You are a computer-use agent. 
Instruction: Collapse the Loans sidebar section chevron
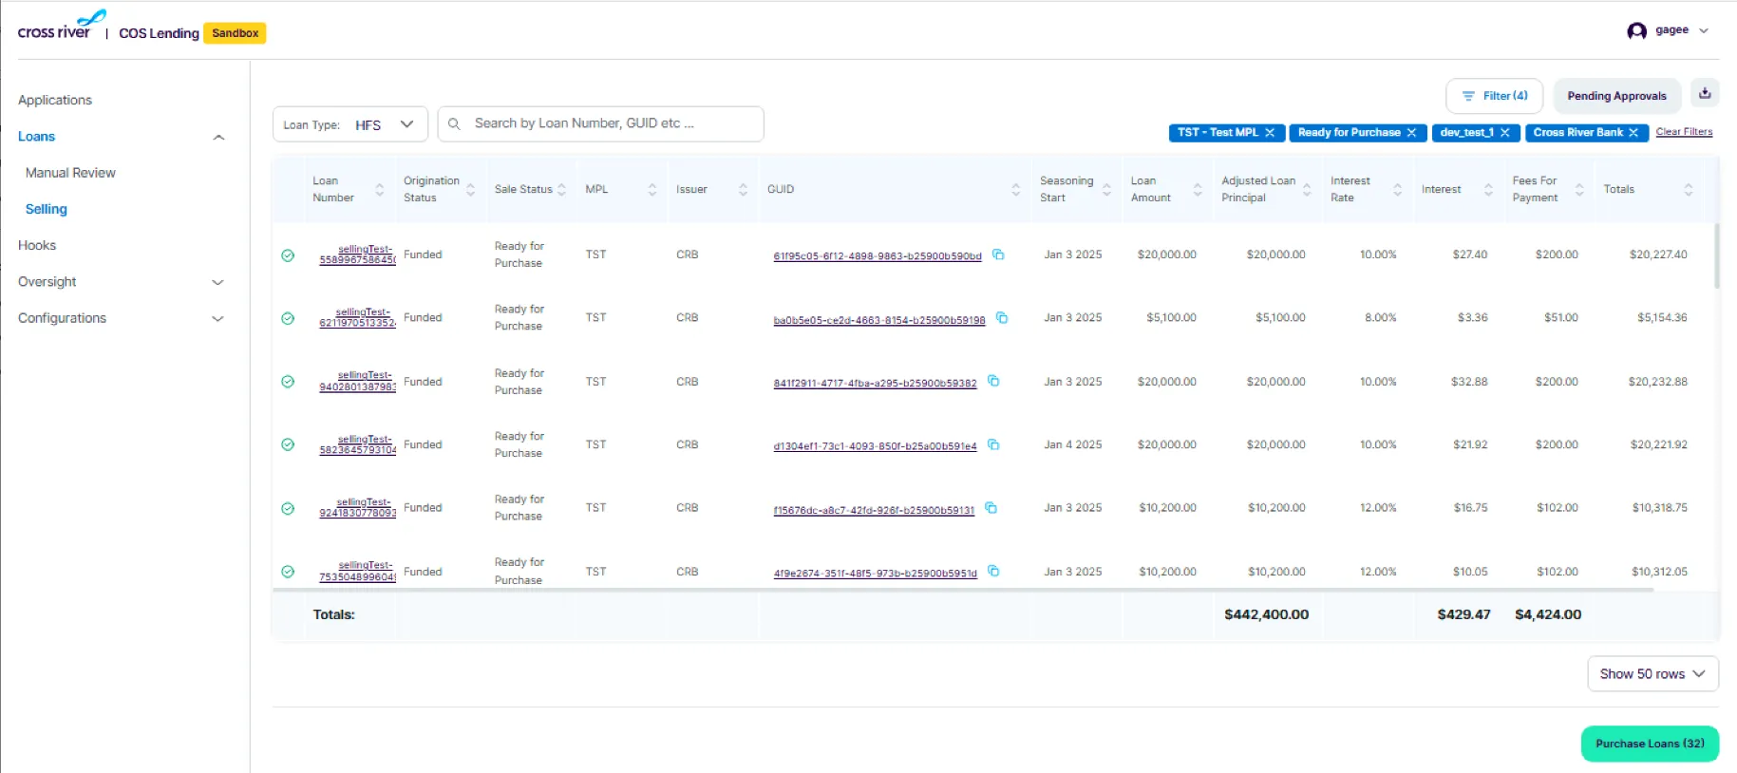coord(218,137)
